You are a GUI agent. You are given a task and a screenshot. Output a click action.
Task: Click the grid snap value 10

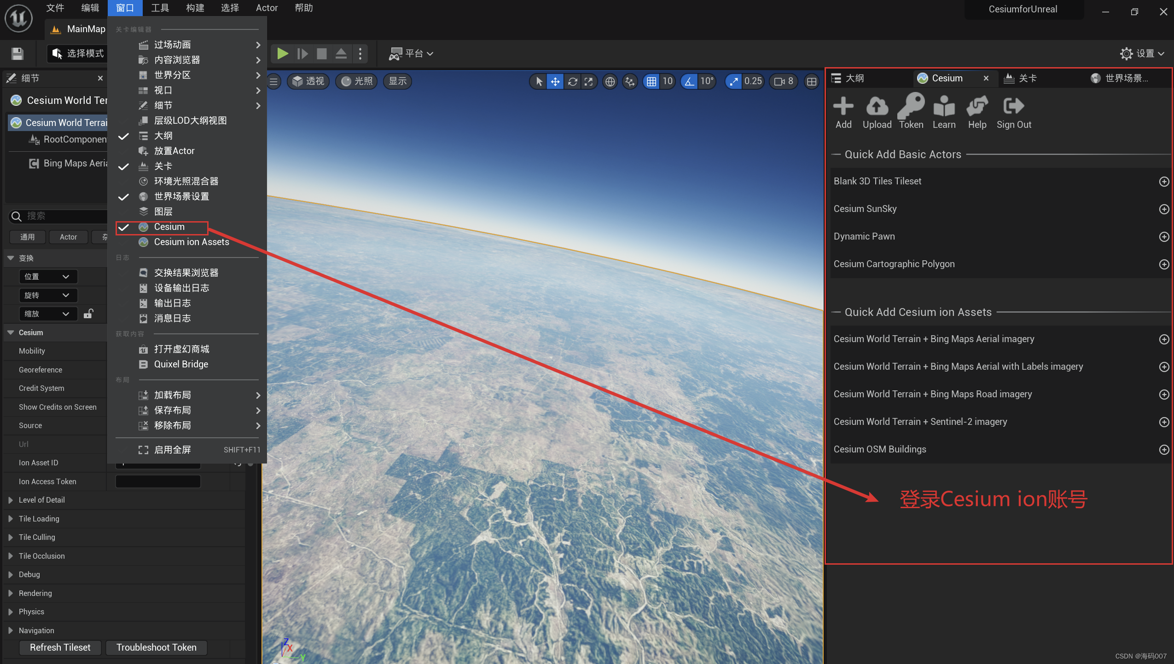pos(667,81)
